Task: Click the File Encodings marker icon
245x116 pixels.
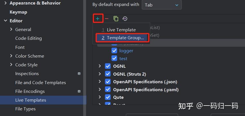Action: 79,91
